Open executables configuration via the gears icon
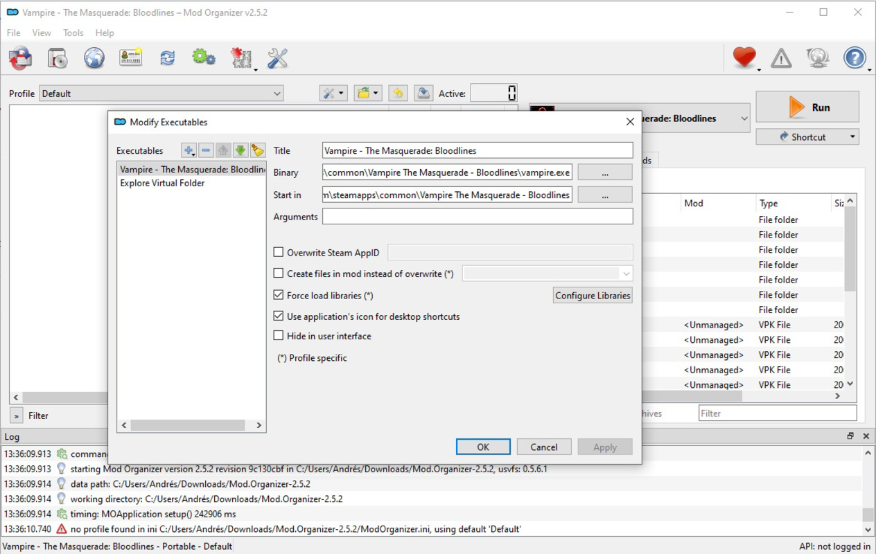Screen dimensions: 876x554 tap(203, 58)
